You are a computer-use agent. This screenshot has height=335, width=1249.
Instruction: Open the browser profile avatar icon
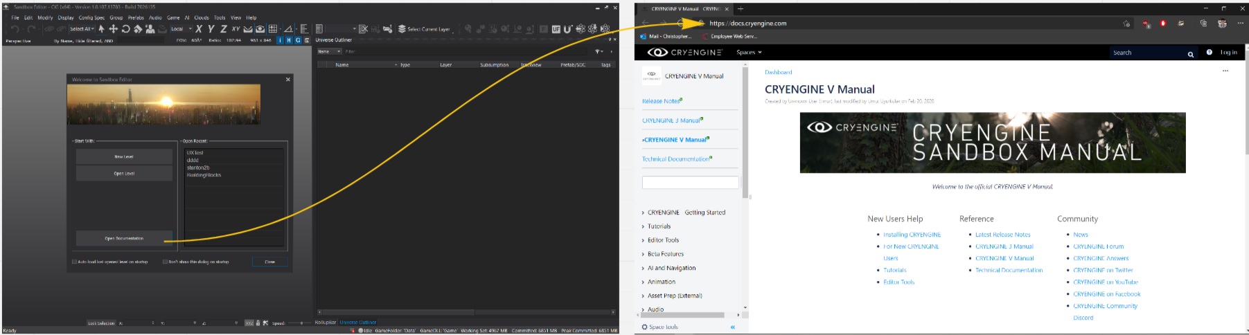1222,23
